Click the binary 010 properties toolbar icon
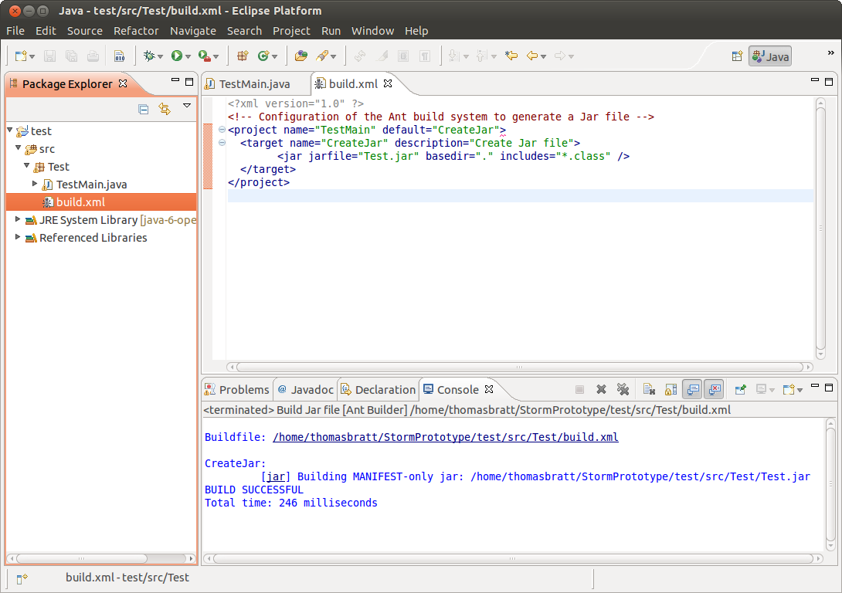The width and height of the screenshot is (842, 593). 119,56
